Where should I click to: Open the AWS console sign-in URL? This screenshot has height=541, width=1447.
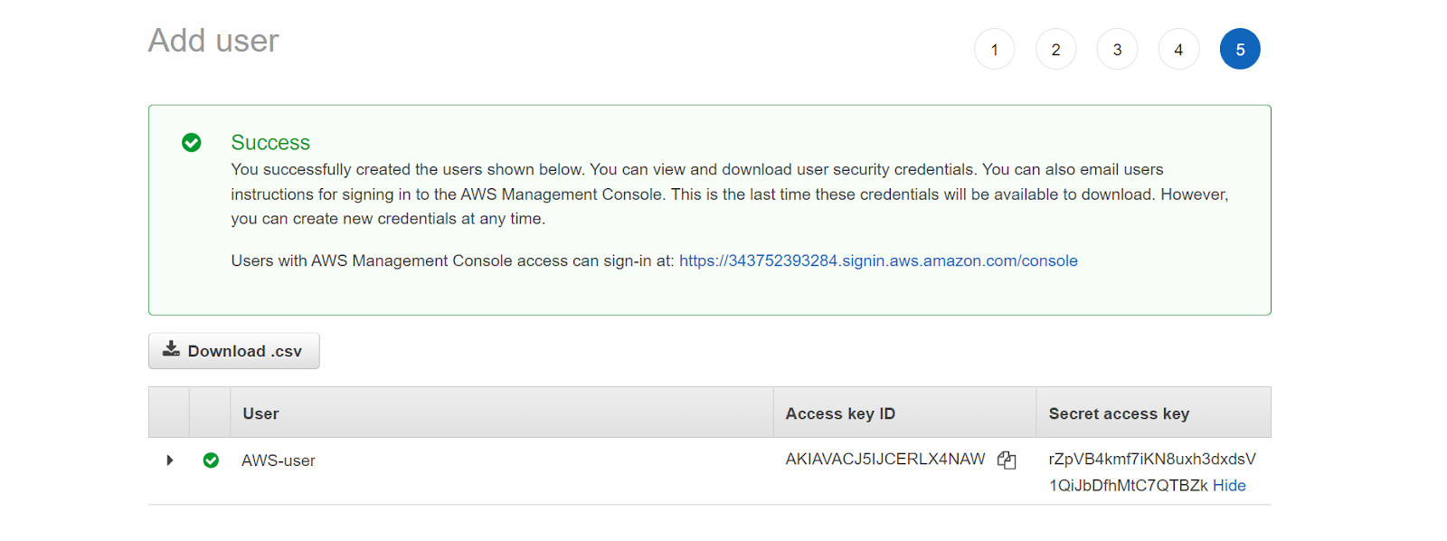(x=878, y=261)
